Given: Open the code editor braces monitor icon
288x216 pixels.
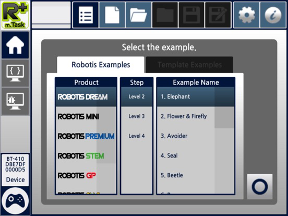Looking at the screenshot, I should (15, 73).
